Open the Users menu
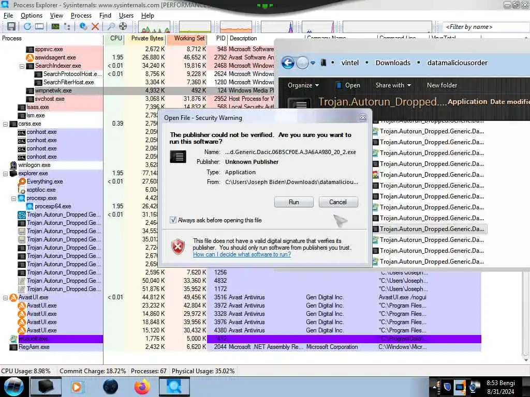This screenshot has height=397, width=530. click(x=126, y=16)
